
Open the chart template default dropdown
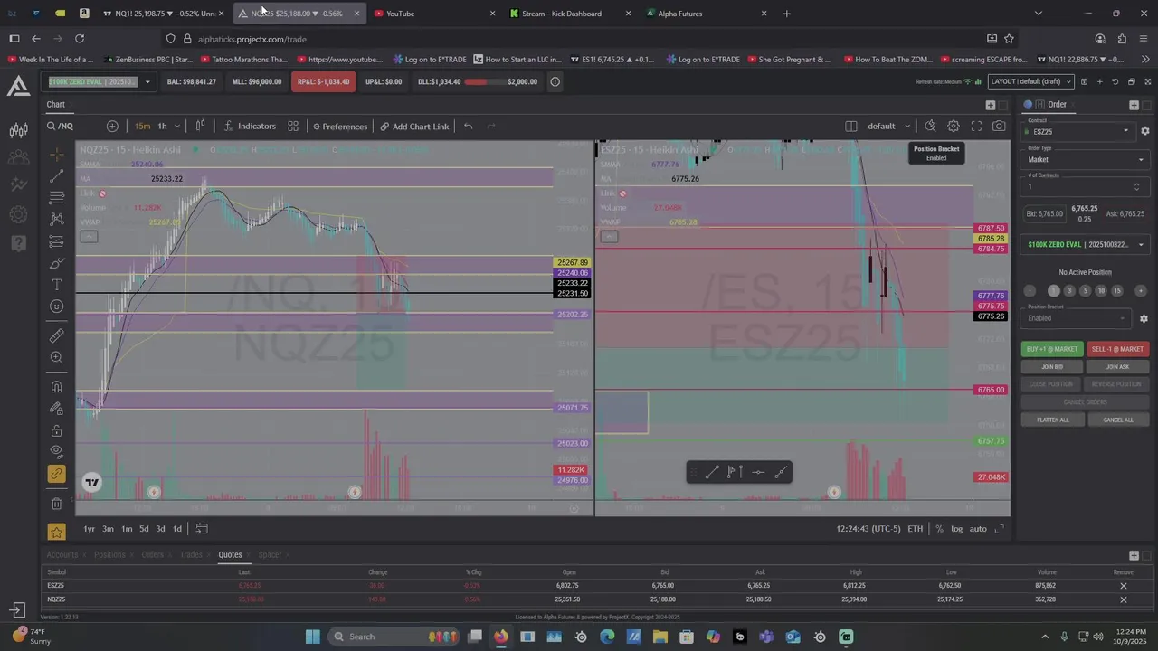pyautogui.click(x=888, y=127)
